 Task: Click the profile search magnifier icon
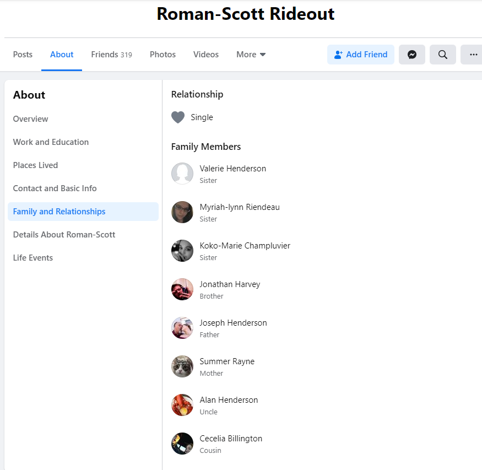(443, 55)
